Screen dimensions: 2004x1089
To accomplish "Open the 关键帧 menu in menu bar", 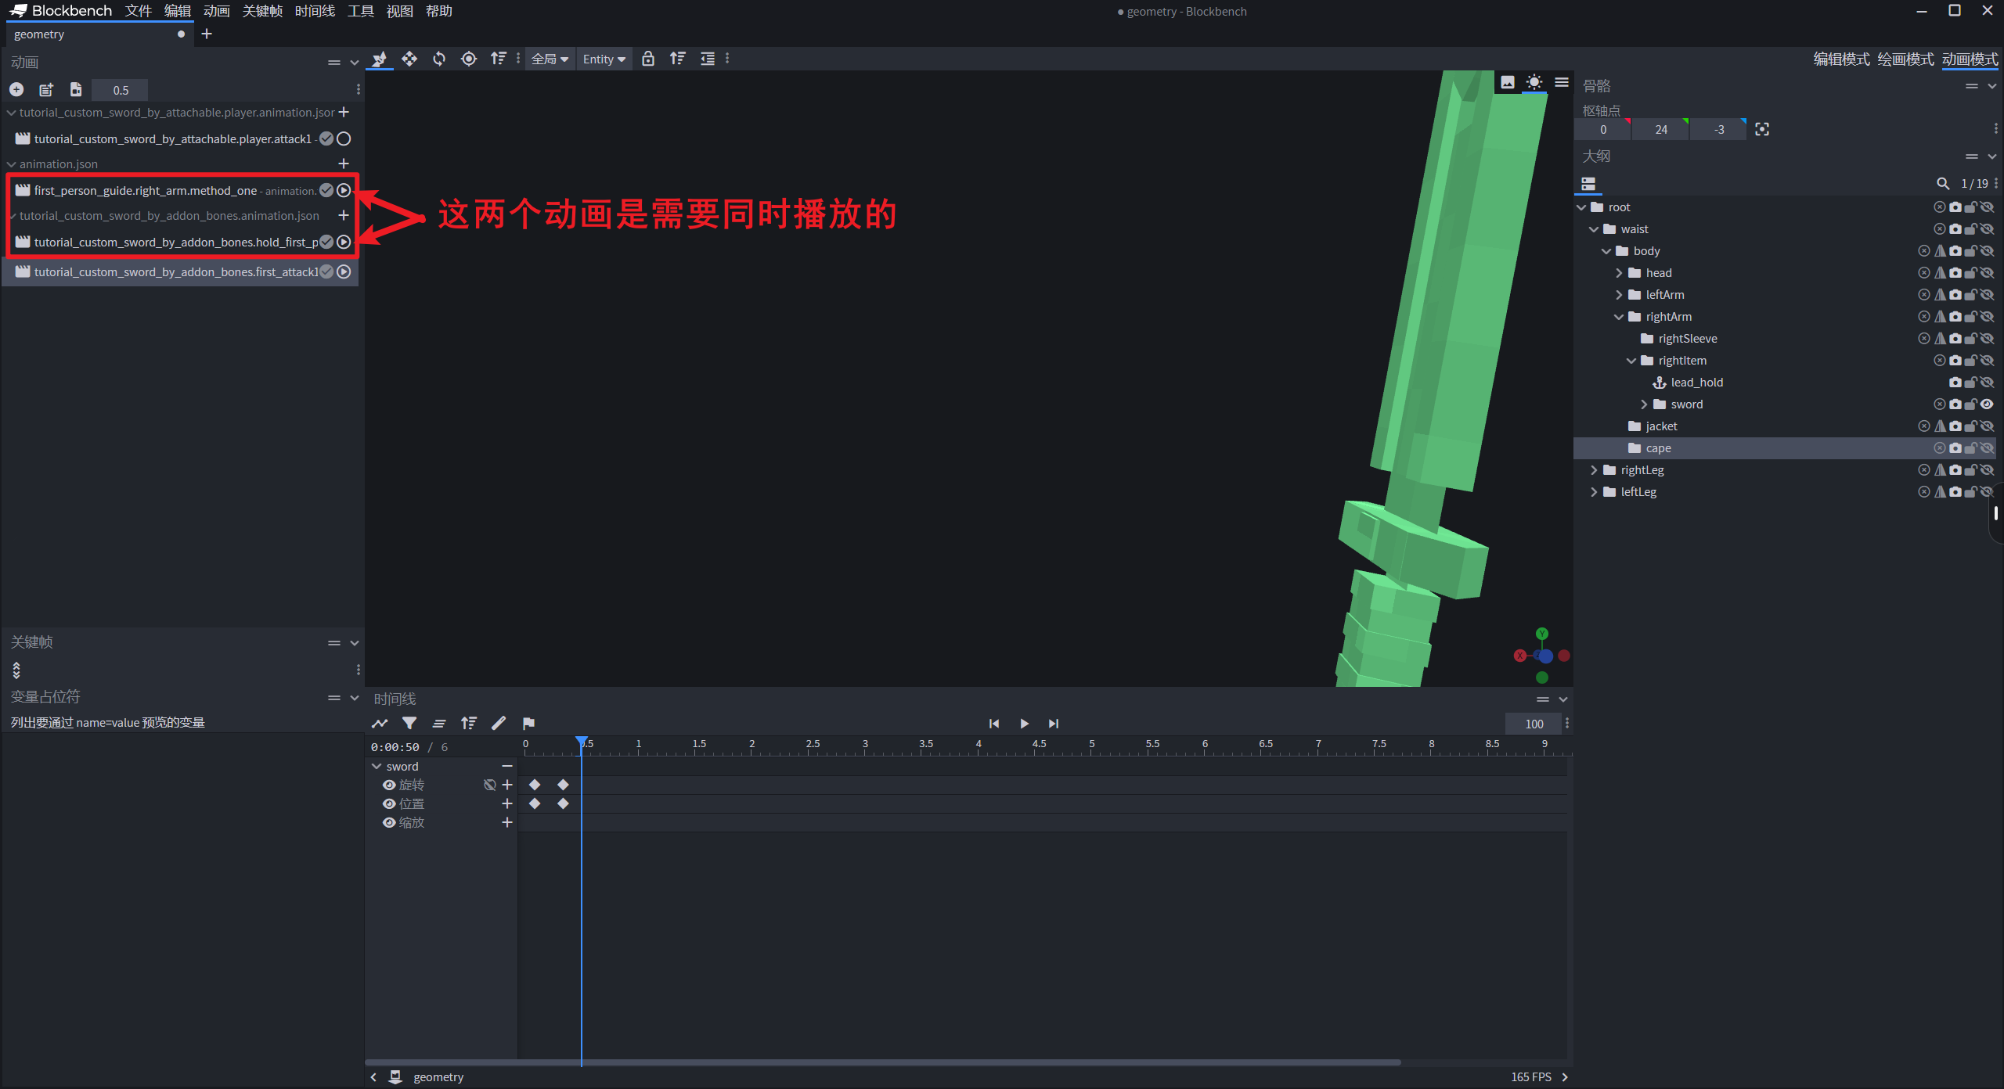I will tap(262, 11).
